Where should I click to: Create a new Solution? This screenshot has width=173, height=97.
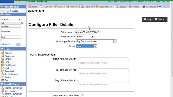tap(8, 77)
